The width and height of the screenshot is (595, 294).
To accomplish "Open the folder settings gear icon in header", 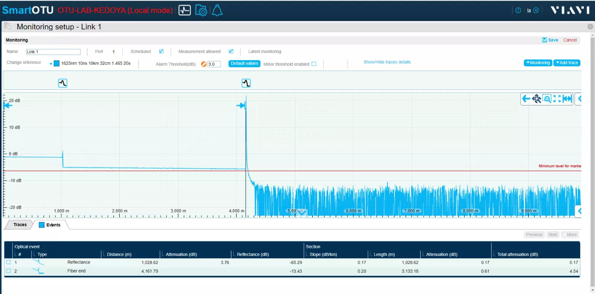I will point(201,10).
